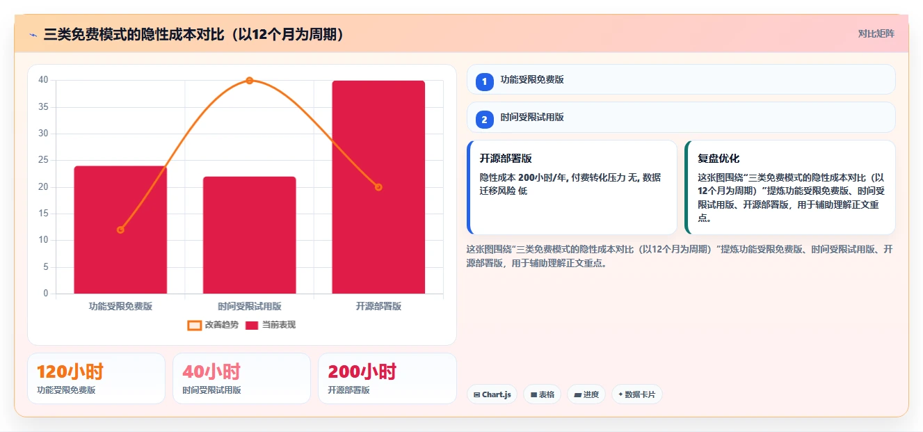Click the 数据卡片 chip sparkle icon
This screenshot has width=923, height=432.
point(620,394)
